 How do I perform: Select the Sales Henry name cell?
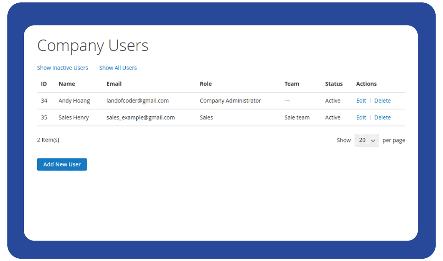(x=73, y=118)
